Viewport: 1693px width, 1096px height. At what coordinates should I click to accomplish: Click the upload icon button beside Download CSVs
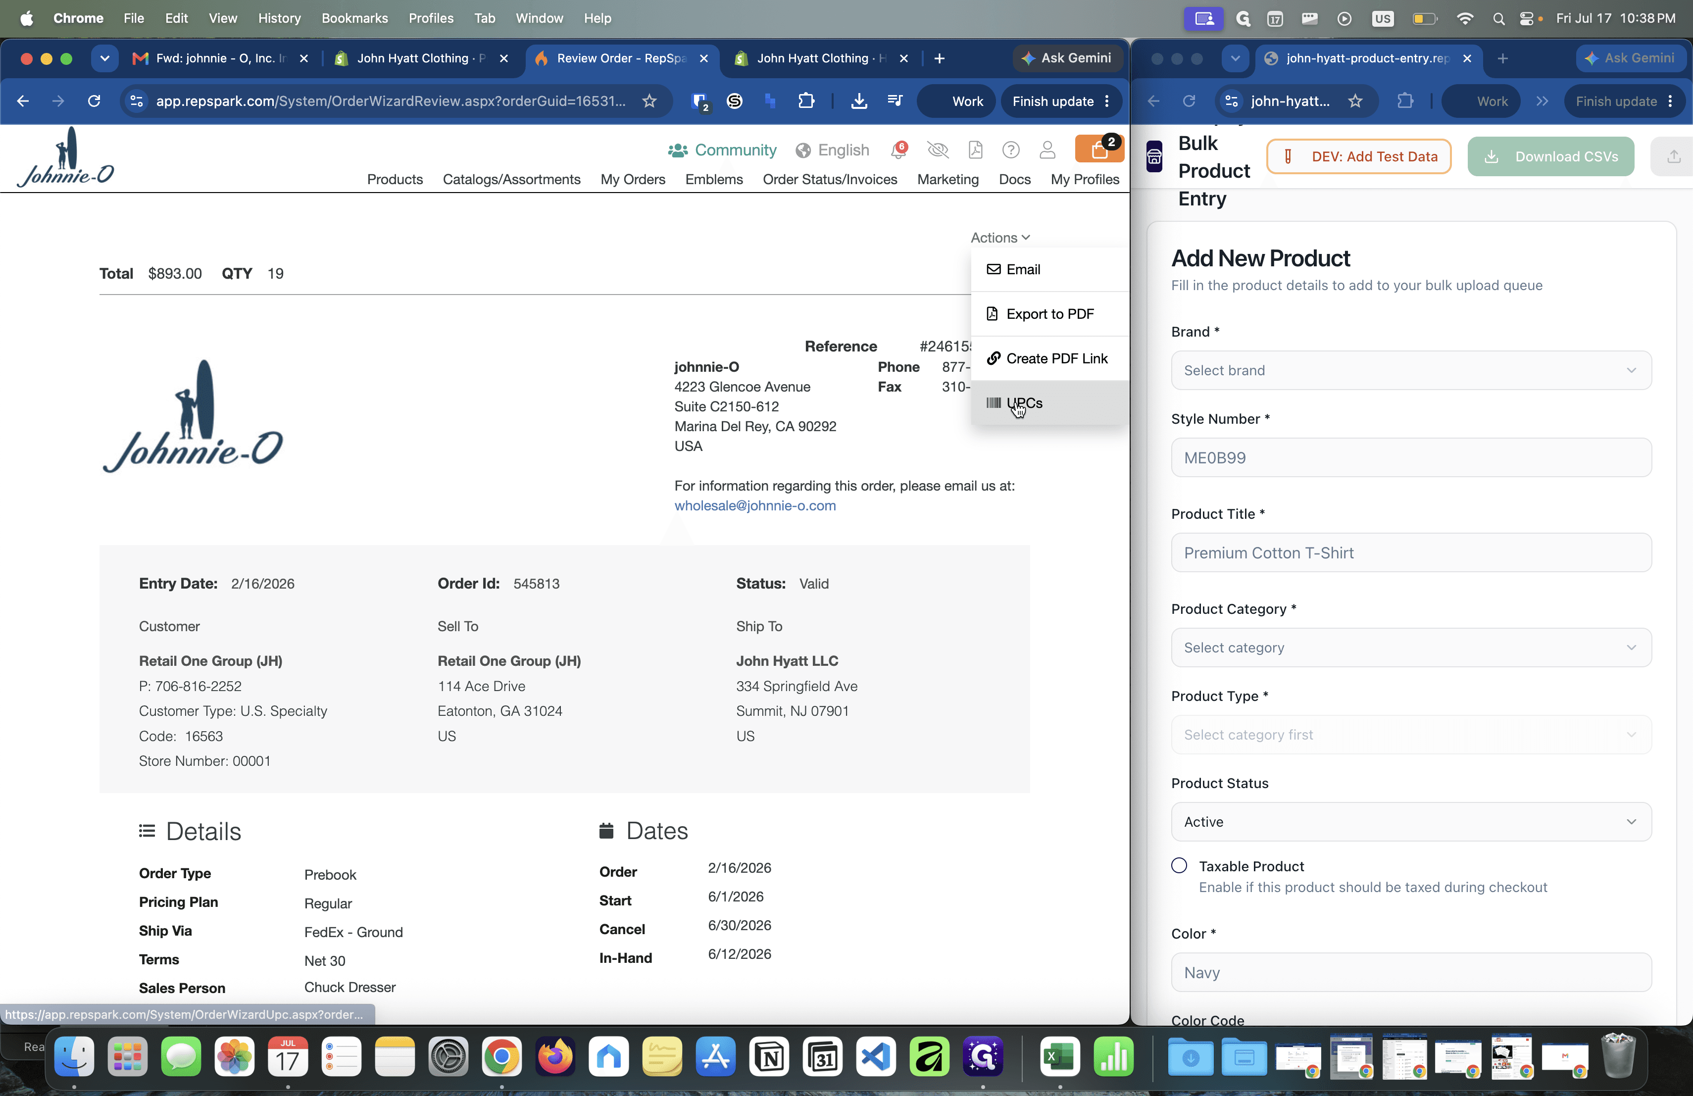pos(1673,156)
